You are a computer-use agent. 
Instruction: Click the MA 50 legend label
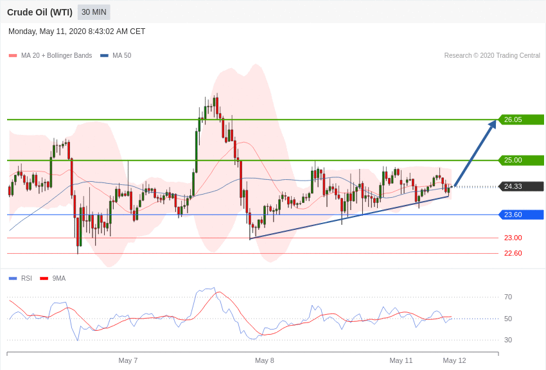[122, 55]
